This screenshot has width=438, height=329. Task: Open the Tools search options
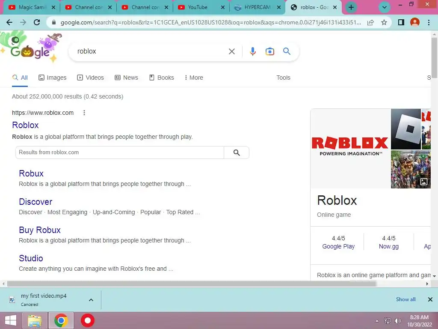click(283, 78)
